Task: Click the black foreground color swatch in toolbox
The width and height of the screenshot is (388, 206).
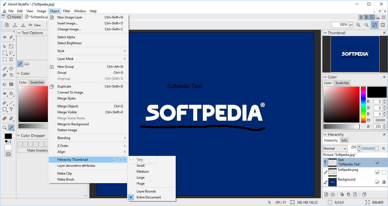Action: pyautogui.click(x=8, y=136)
